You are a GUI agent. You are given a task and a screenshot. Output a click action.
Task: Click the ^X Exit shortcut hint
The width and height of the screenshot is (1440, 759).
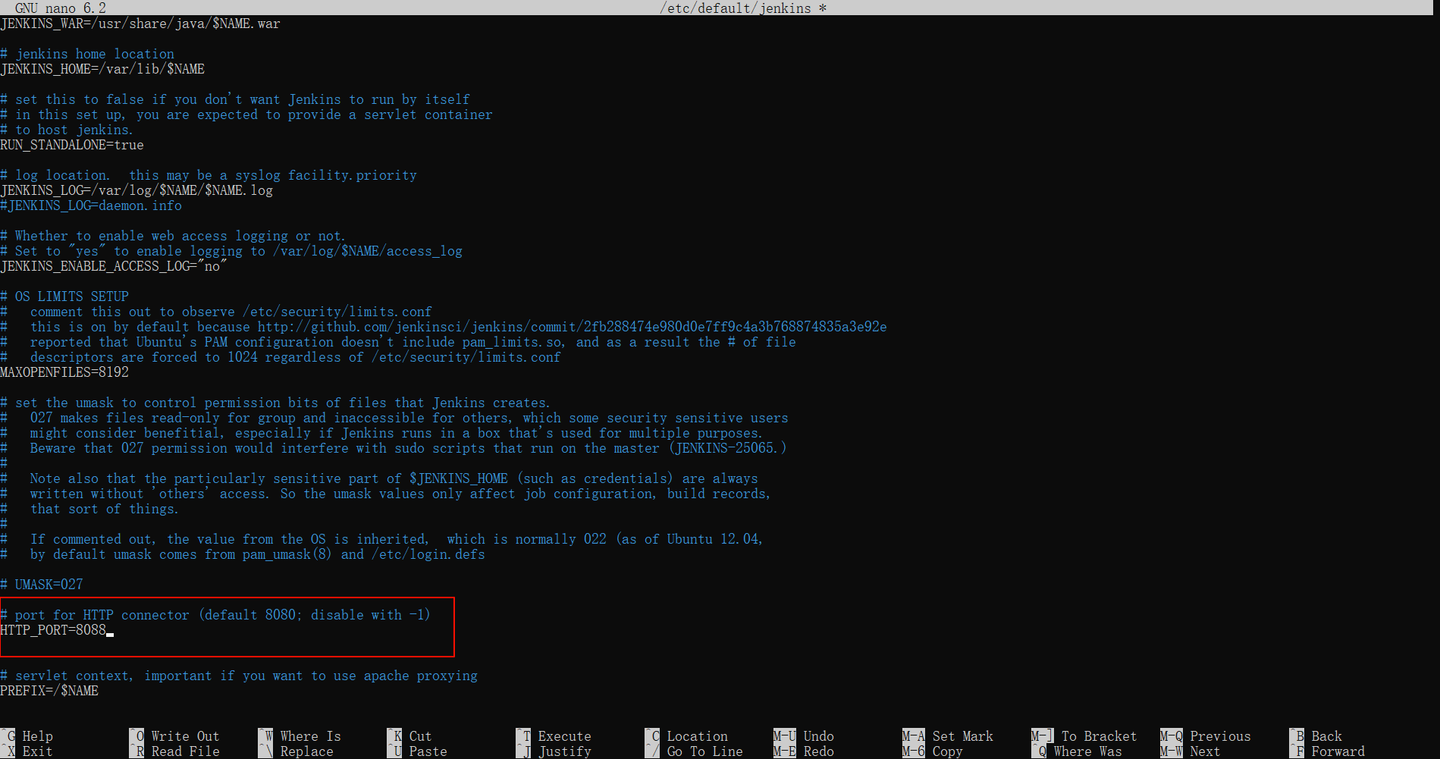(27, 751)
